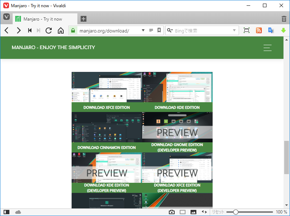Click Download KDE Edition Developer Preview
The width and height of the screenshot is (290, 216).
107,188
